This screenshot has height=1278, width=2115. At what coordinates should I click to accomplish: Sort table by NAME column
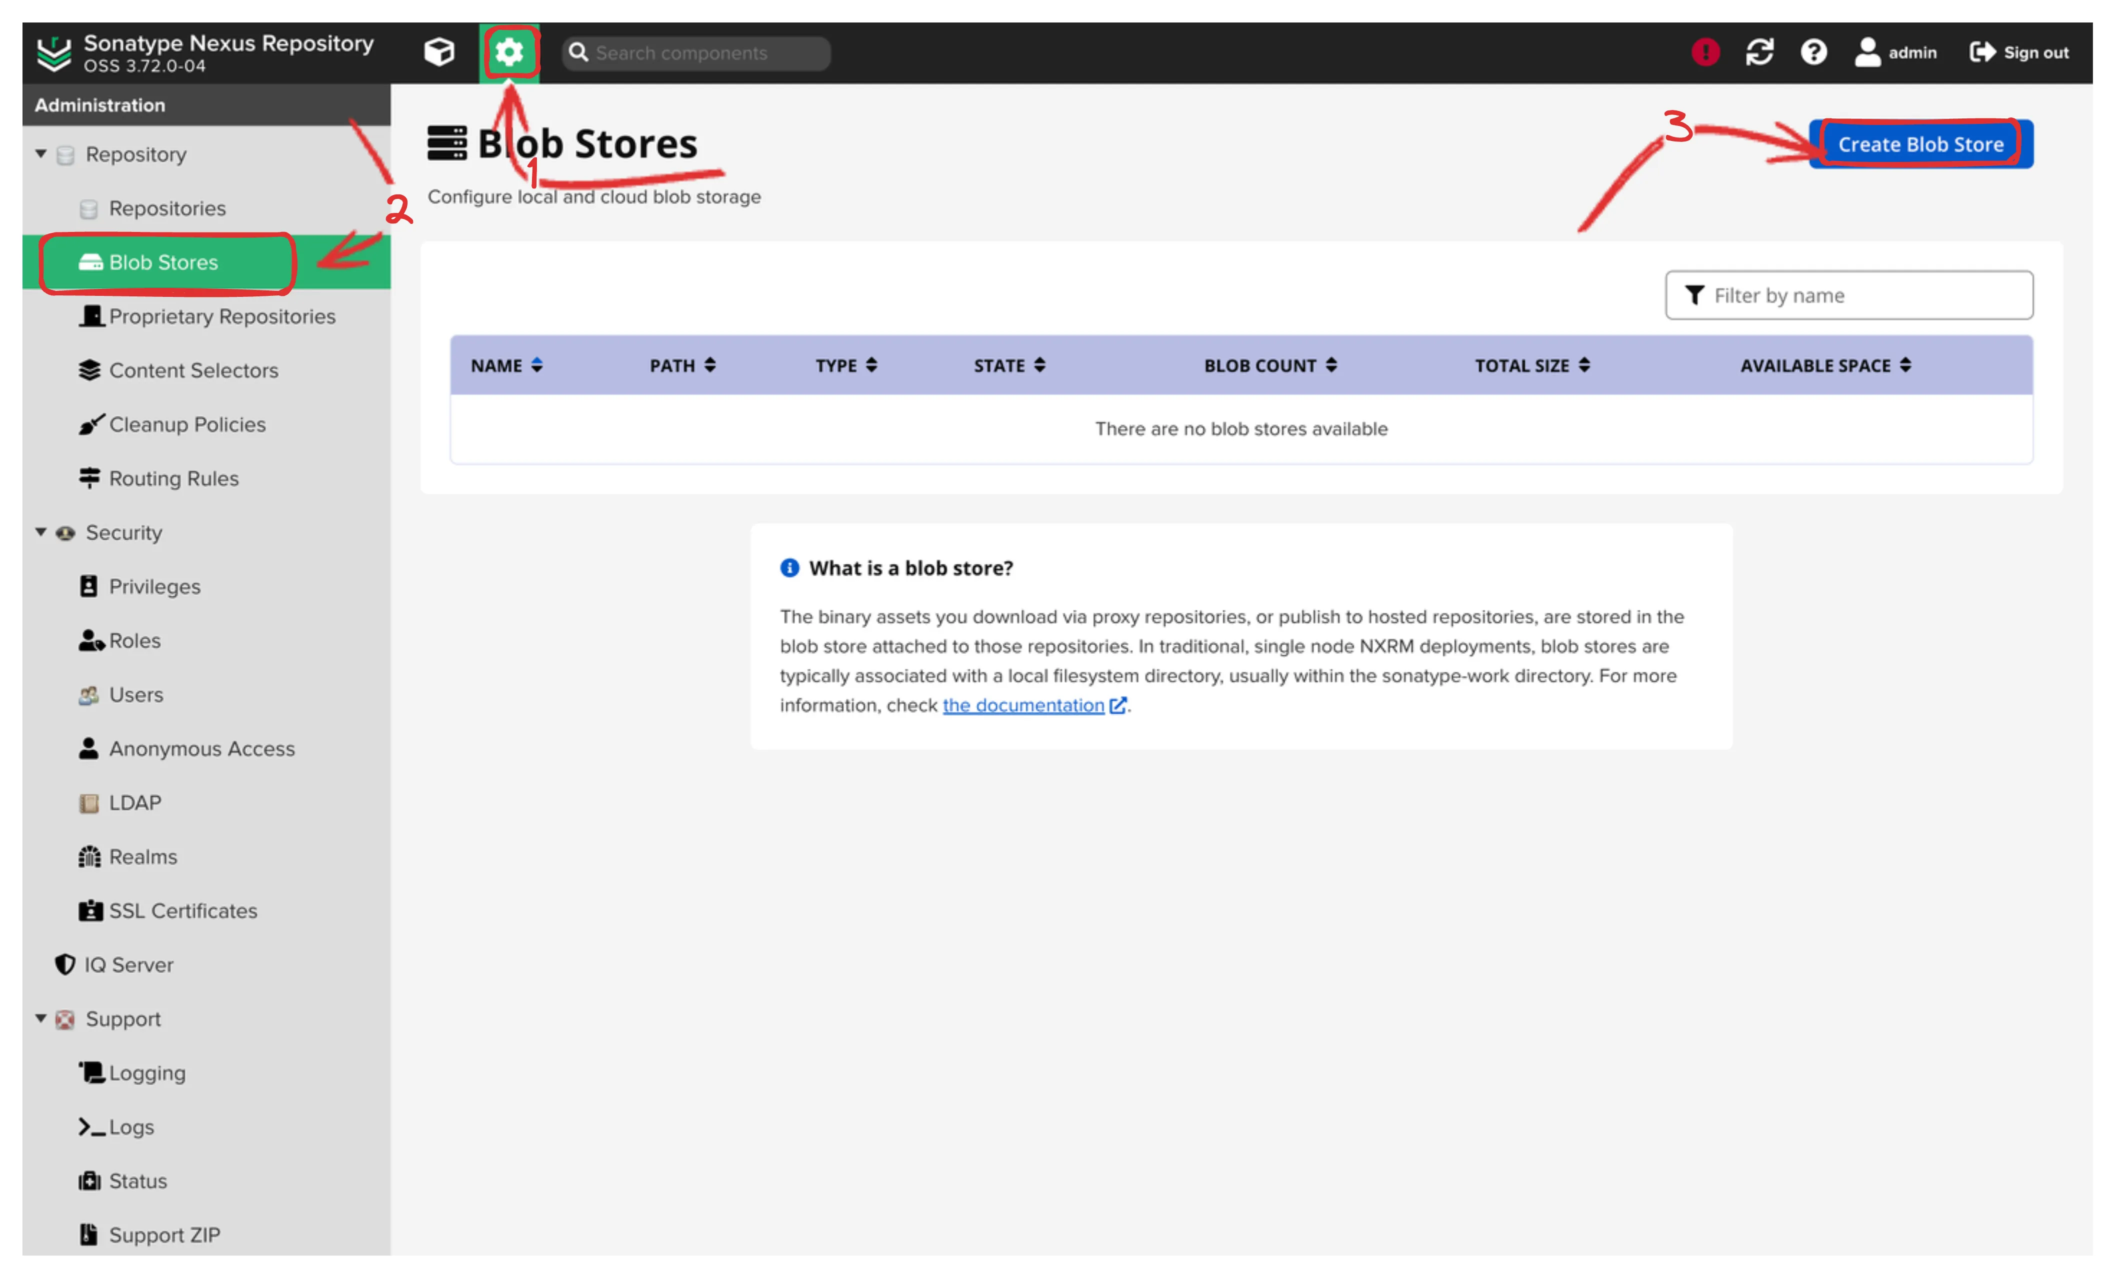pos(506,366)
